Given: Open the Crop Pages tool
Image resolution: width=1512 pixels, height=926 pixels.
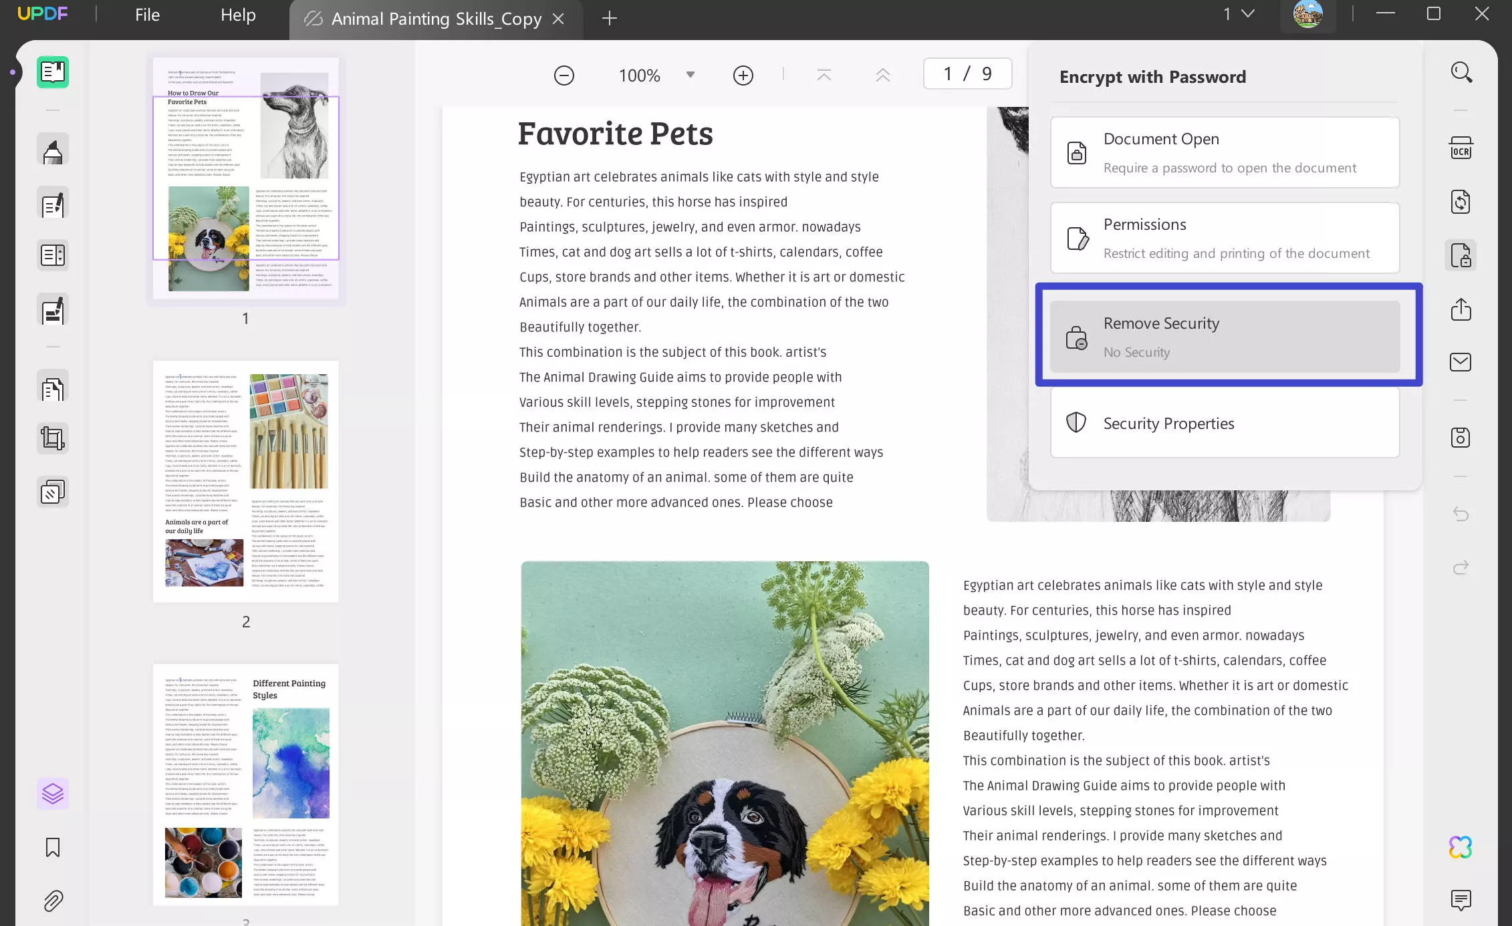Looking at the screenshot, I should pyautogui.click(x=53, y=438).
